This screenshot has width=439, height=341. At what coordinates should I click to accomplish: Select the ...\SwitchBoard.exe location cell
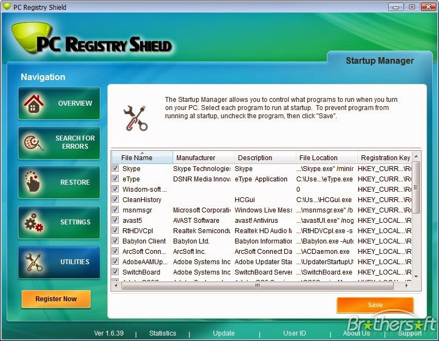click(324, 272)
